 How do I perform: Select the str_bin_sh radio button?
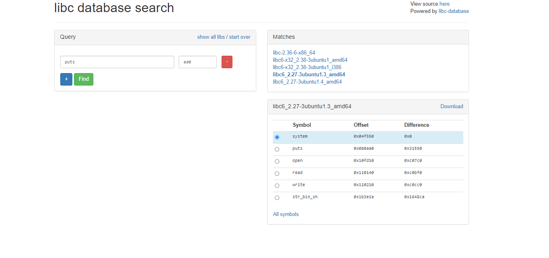click(277, 198)
